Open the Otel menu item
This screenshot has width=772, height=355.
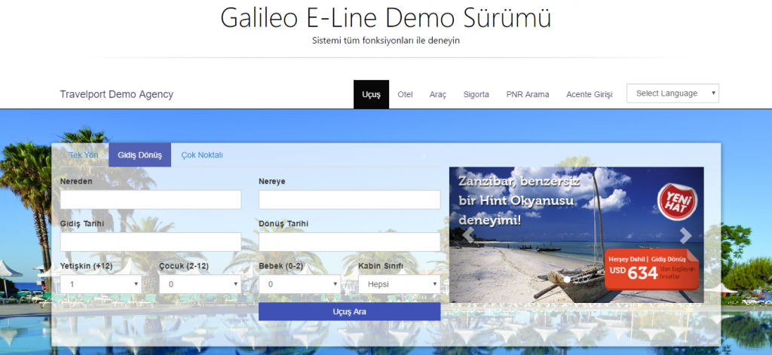[405, 94]
